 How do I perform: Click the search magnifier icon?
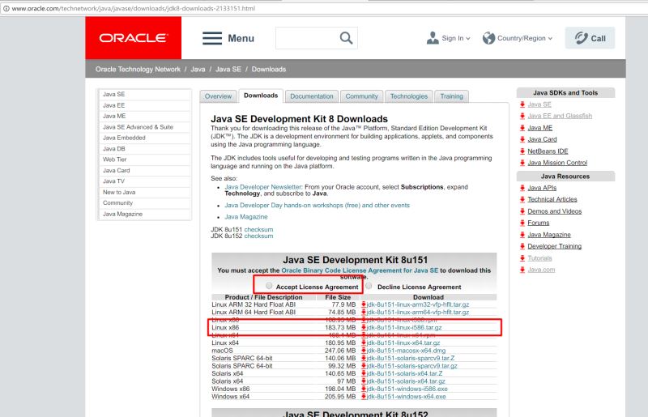pyautogui.click(x=346, y=38)
